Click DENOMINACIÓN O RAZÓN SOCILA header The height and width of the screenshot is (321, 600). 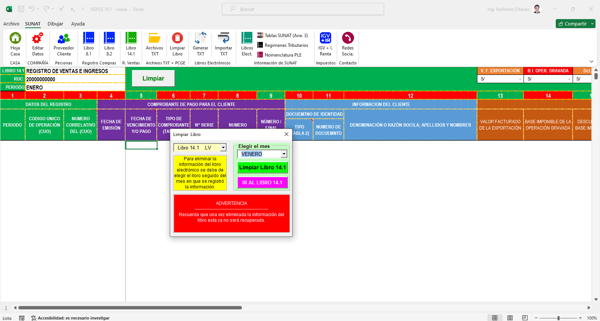point(410,125)
